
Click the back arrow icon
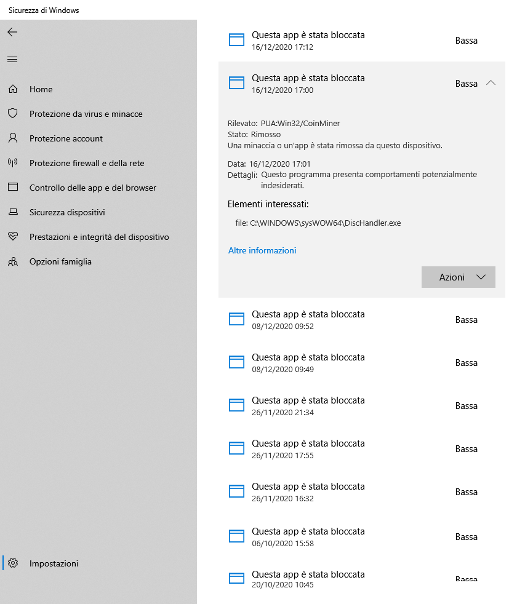12,32
